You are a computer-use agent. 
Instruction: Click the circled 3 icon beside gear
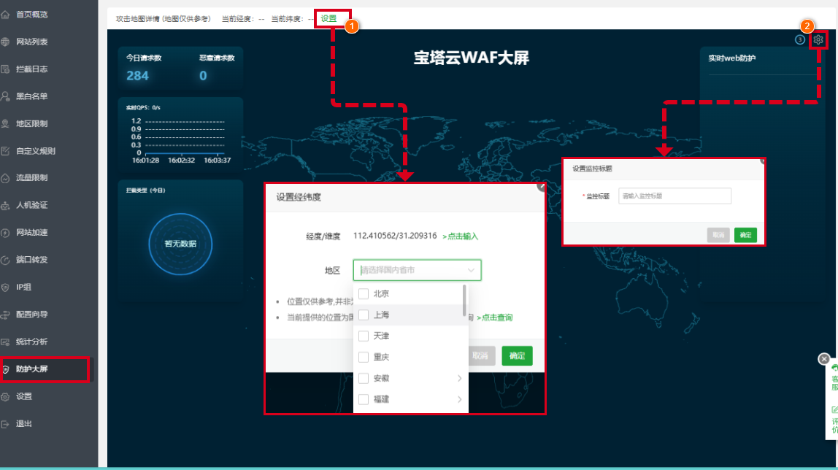(800, 39)
